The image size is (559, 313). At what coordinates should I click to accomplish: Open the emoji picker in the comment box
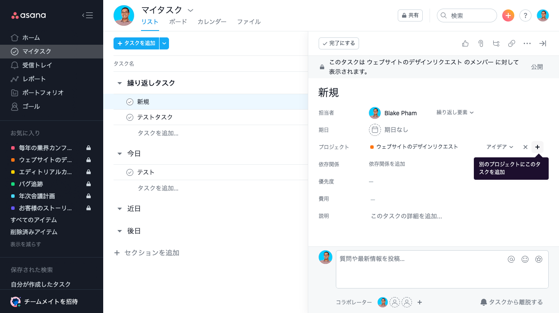[x=525, y=259]
